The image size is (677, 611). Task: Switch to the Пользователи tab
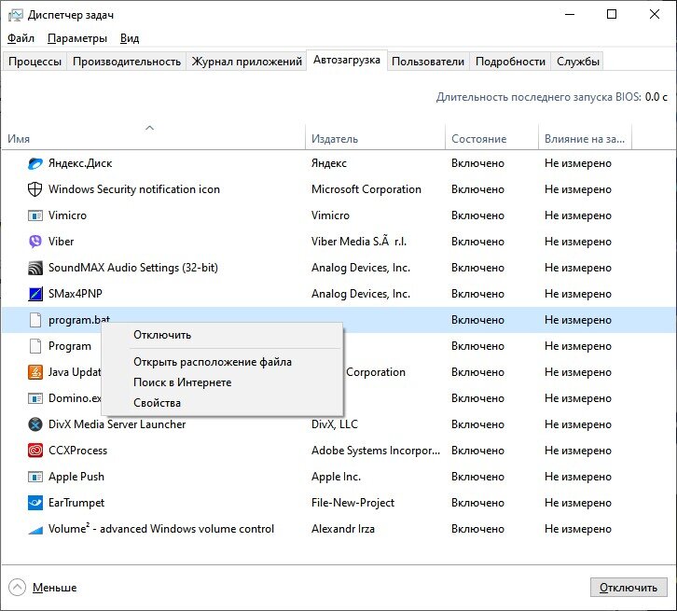click(x=428, y=62)
